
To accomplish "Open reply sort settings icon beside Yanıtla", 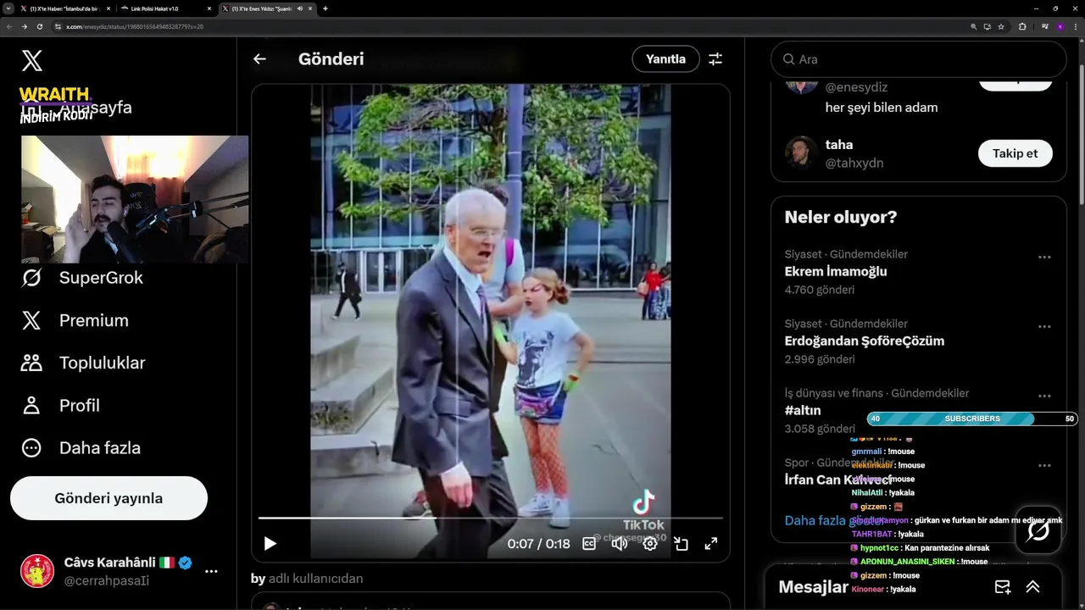I will [715, 59].
